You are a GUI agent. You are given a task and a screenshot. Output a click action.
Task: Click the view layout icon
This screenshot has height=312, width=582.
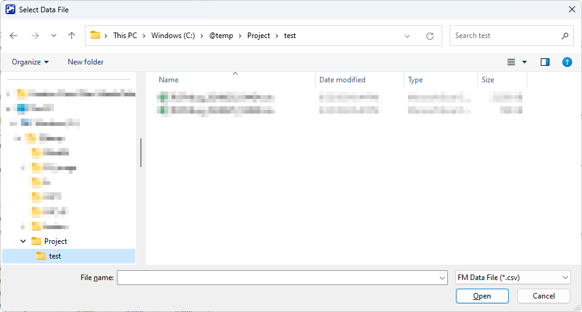[x=511, y=62]
